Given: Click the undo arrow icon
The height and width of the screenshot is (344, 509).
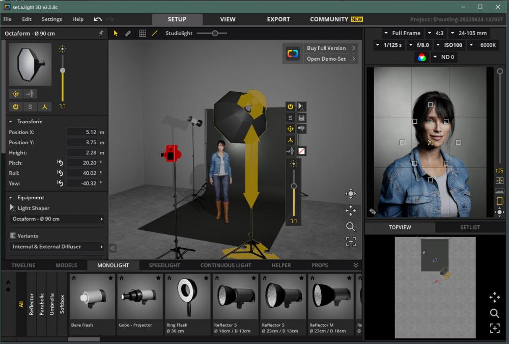Looking at the screenshot, I should (x=98, y=19).
